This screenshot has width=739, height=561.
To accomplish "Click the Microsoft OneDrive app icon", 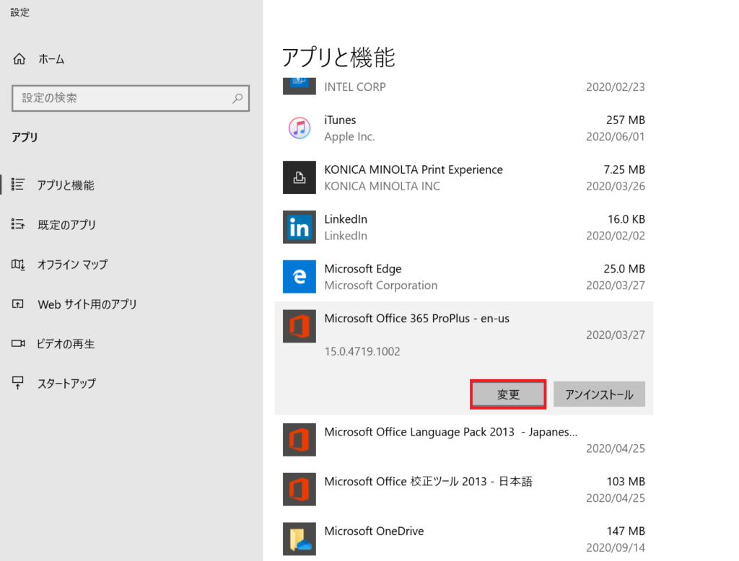I will click(299, 539).
